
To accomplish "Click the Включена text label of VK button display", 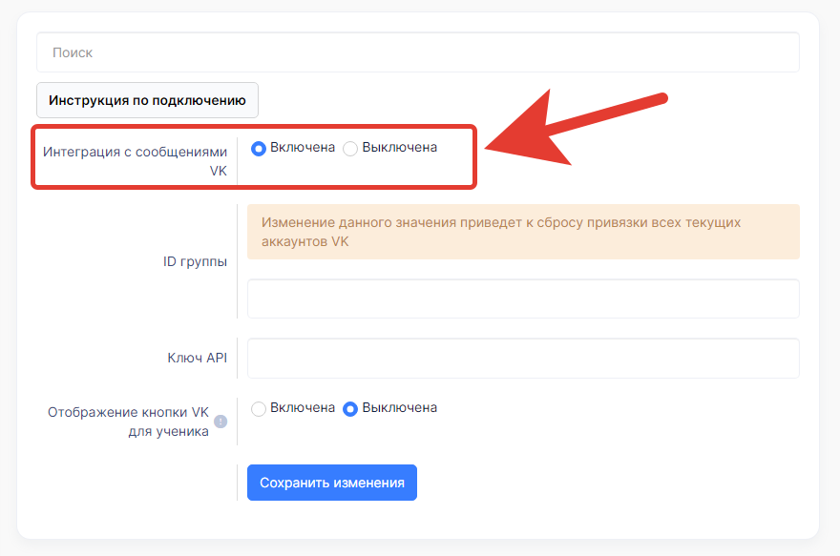I will 303,408.
